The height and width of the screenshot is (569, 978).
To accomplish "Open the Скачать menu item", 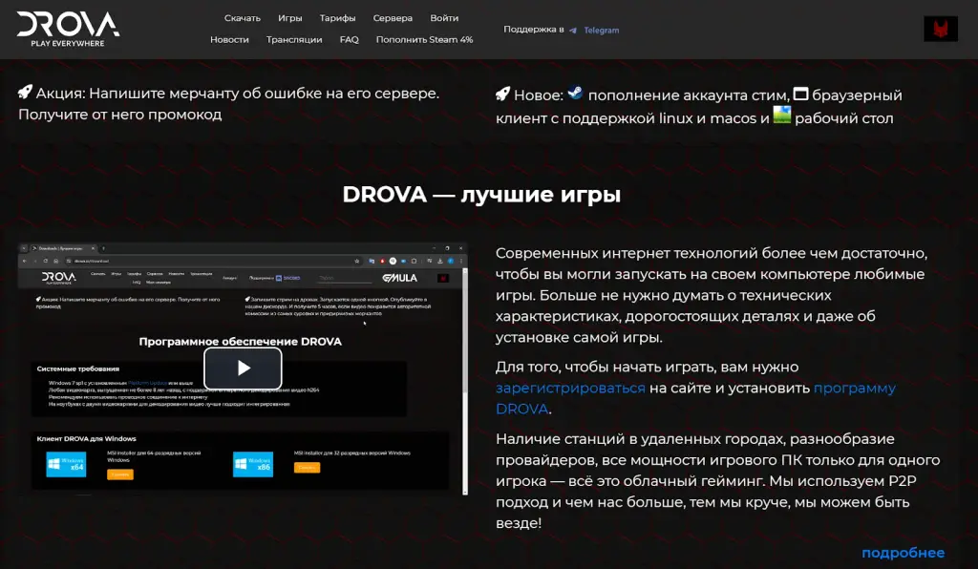I will click(x=242, y=18).
